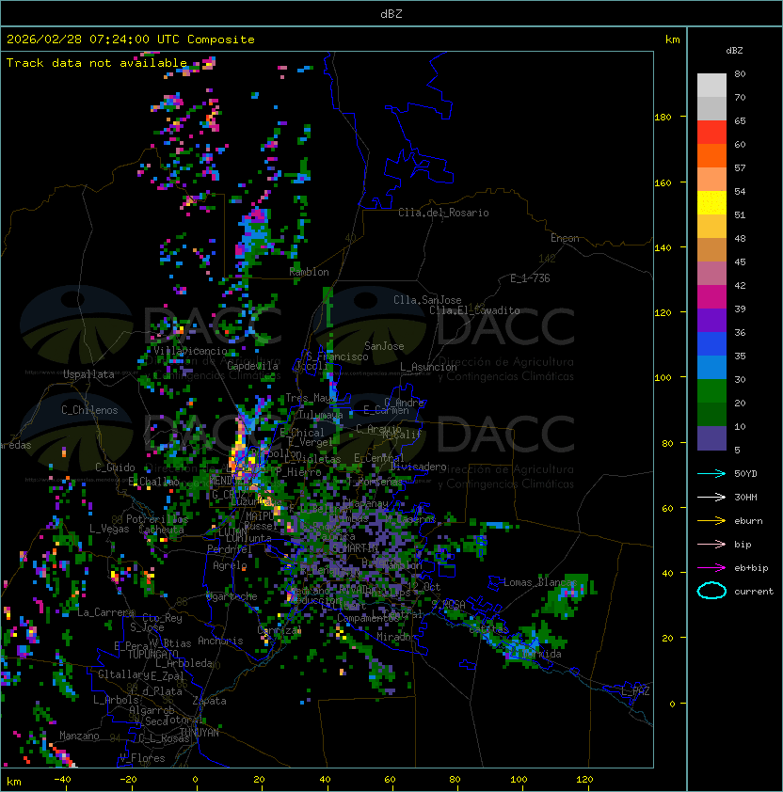
Task: Click the Zapata map label
Action: point(209,701)
